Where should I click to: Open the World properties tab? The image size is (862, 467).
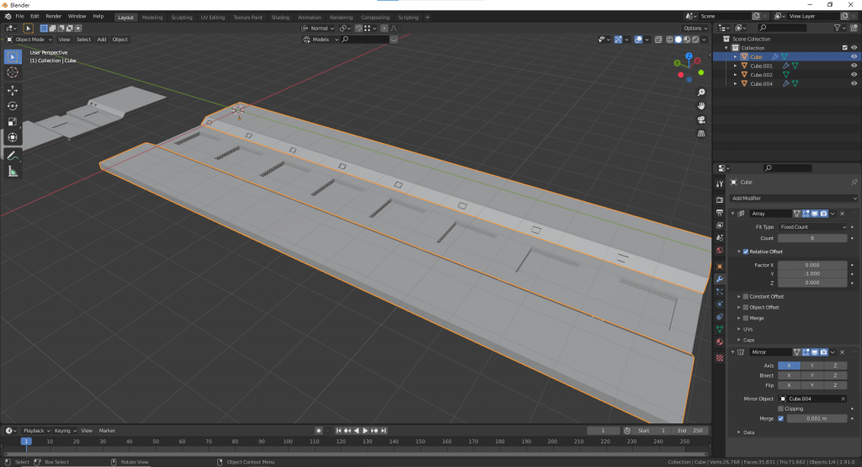(720, 251)
